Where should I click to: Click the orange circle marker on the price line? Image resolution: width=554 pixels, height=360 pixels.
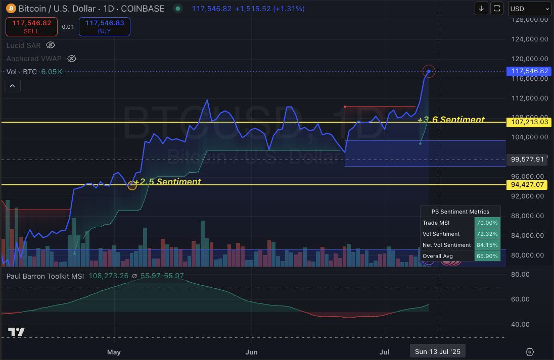click(132, 185)
